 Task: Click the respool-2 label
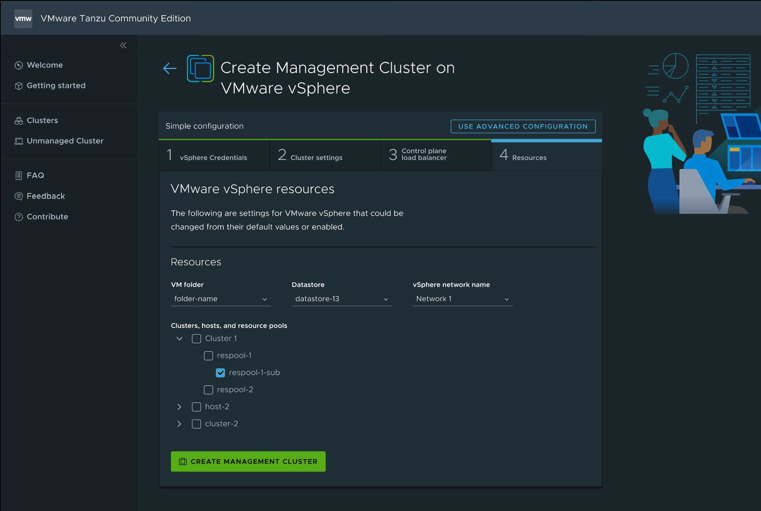235,390
